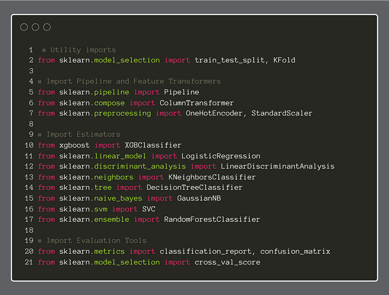Image resolution: width=389 pixels, height=295 pixels.
Task: Click empty line number 8
Action: (31, 124)
